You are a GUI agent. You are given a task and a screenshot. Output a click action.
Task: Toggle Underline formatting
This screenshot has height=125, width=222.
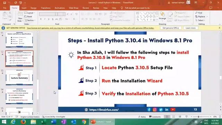coord(49,19)
